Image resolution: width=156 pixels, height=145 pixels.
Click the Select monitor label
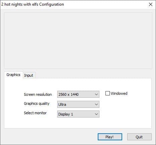point(35,113)
